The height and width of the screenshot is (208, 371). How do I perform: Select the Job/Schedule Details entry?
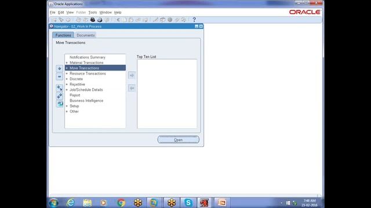(x=86, y=90)
